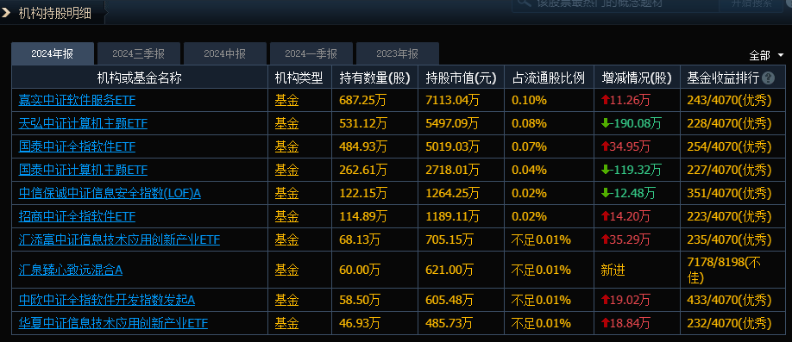Click the 34.95万 increase value
This screenshot has width=792, height=342.
[x=630, y=146]
